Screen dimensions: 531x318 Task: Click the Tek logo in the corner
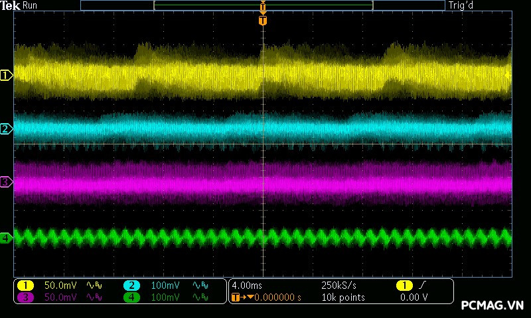(x=11, y=6)
